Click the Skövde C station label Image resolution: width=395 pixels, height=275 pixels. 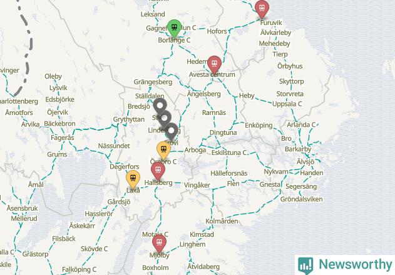95,249
